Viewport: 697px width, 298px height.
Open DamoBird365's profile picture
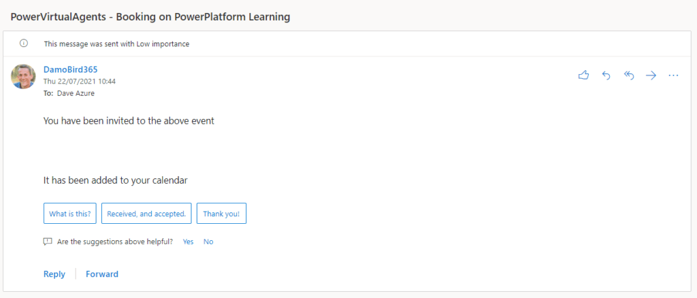(24, 76)
